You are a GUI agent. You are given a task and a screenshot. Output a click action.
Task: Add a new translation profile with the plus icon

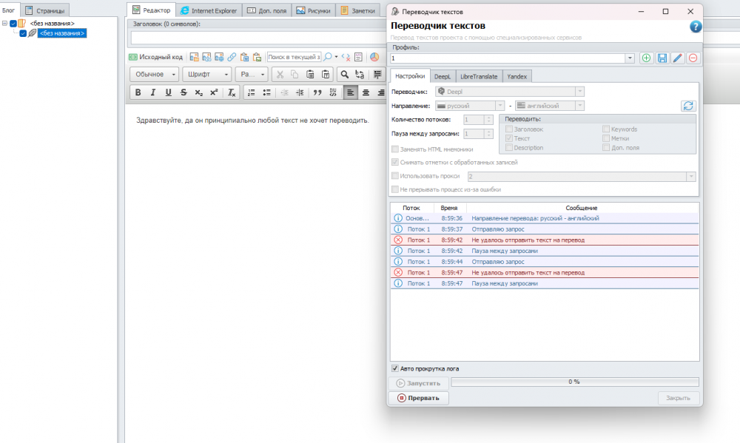(647, 58)
